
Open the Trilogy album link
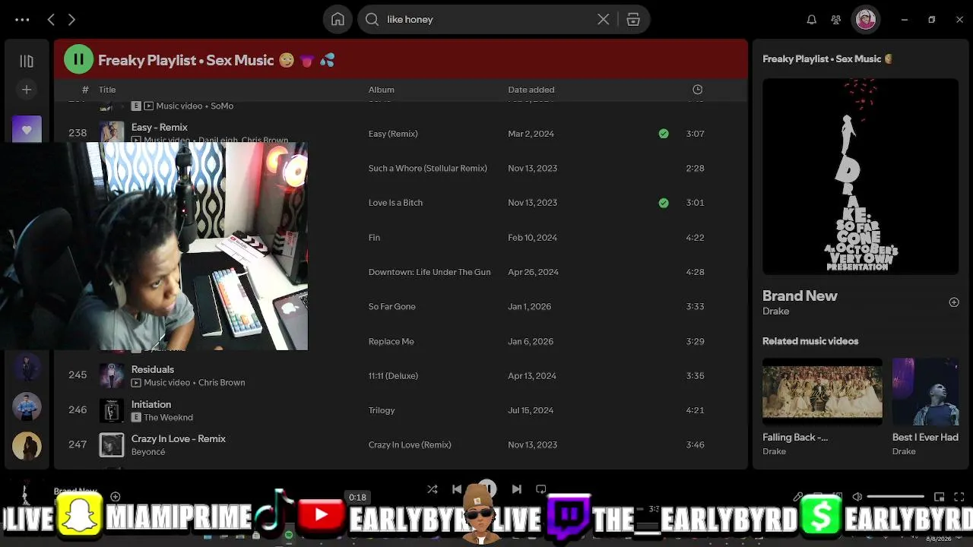click(382, 410)
